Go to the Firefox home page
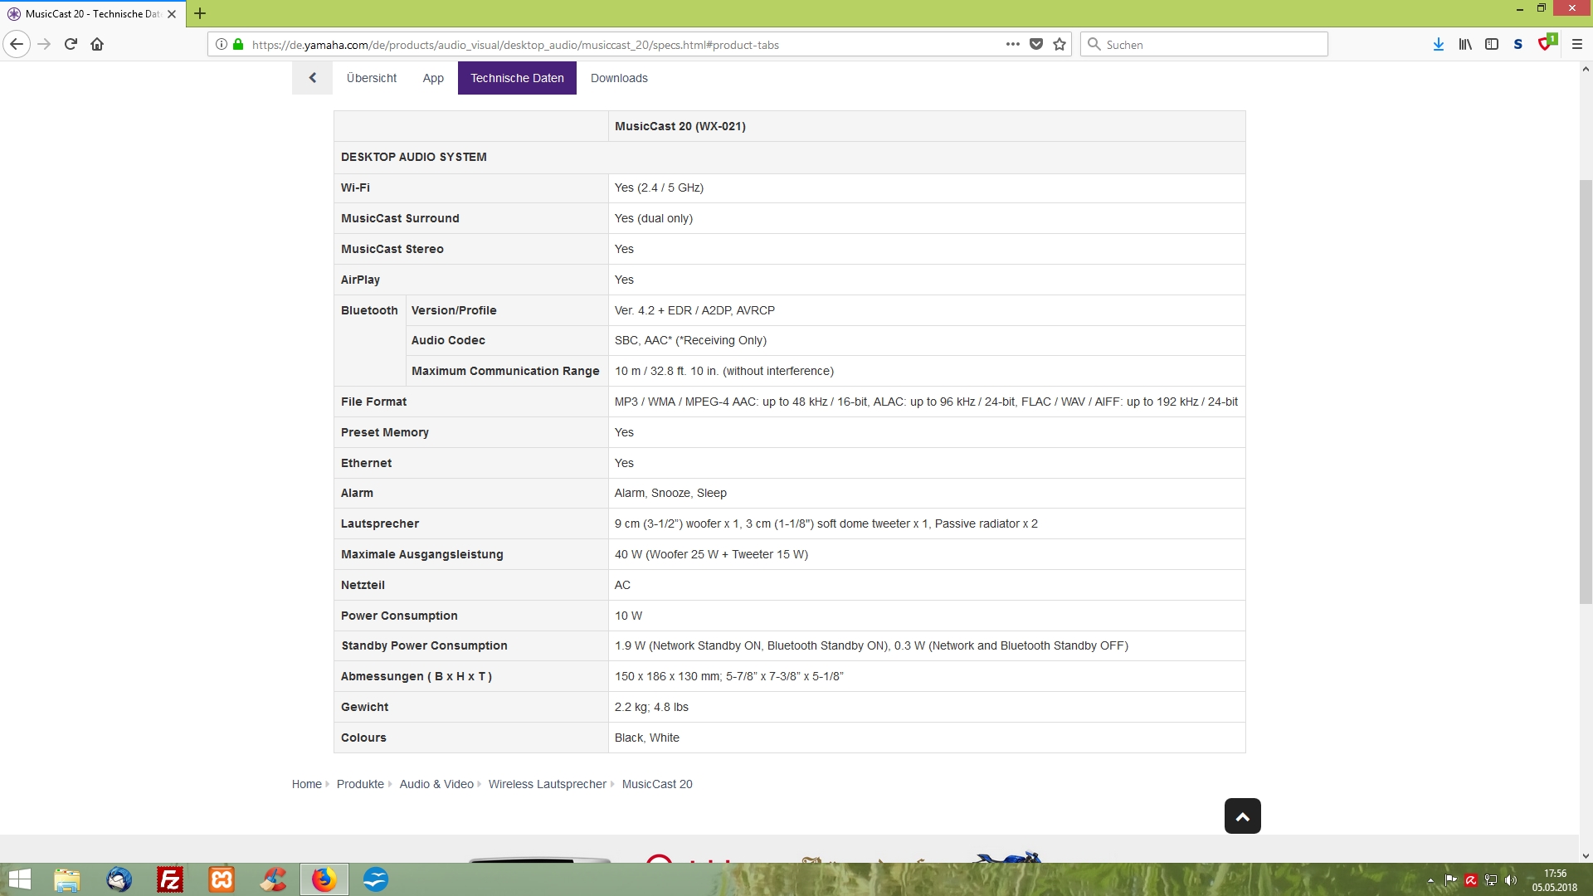The height and width of the screenshot is (896, 1593). pyautogui.click(x=97, y=44)
